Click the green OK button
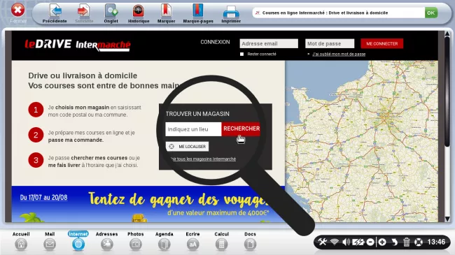The image size is (455, 255). pos(431,13)
